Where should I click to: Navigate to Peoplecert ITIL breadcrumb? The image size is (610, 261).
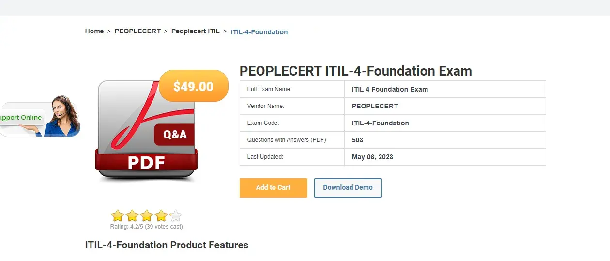(x=195, y=31)
